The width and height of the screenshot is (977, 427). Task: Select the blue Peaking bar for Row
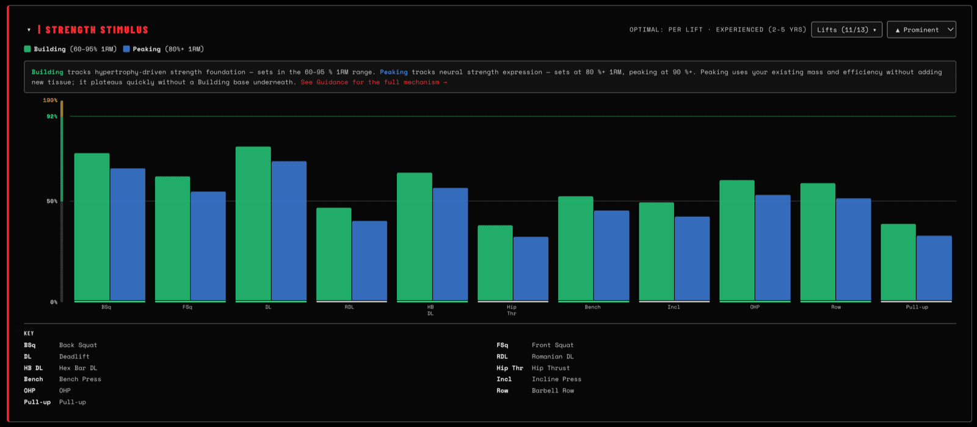click(854, 250)
